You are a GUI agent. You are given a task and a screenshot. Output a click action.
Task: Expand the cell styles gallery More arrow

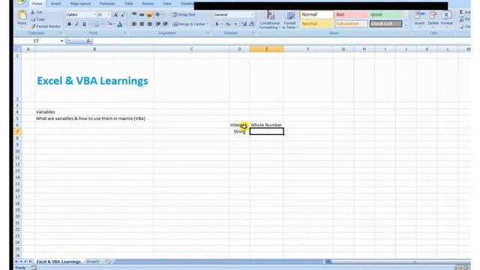[406, 25]
